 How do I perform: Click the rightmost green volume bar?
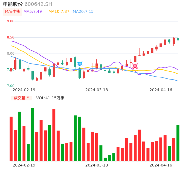tap(178, 143)
